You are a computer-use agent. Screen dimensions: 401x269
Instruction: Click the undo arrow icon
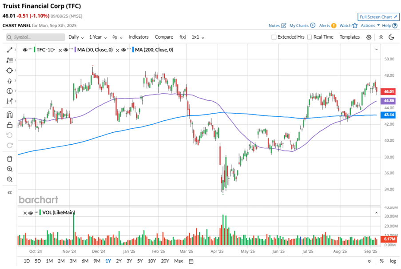tap(9, 135)
